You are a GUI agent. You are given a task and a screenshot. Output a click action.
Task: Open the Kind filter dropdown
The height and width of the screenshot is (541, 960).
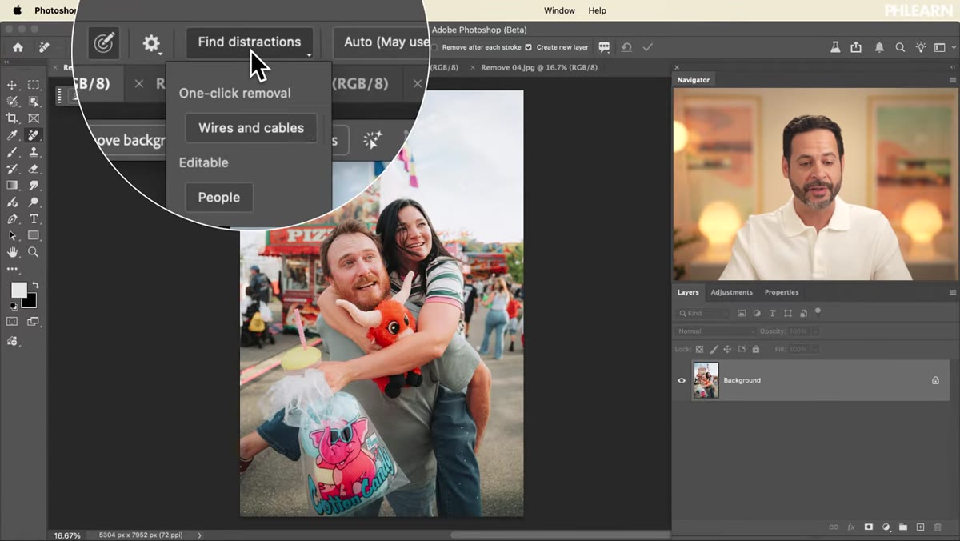click(703, 313)
